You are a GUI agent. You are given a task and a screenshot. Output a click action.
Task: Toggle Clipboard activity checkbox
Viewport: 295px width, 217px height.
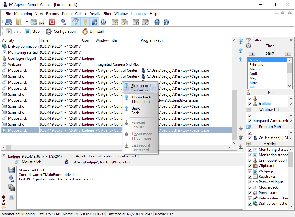tap(250, 166)
